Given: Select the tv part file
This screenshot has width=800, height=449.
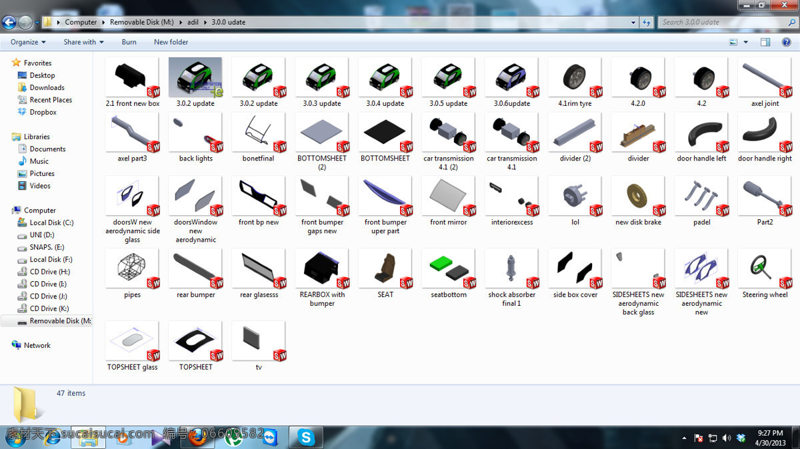Looking at the screenshot, I should [258, 346].
